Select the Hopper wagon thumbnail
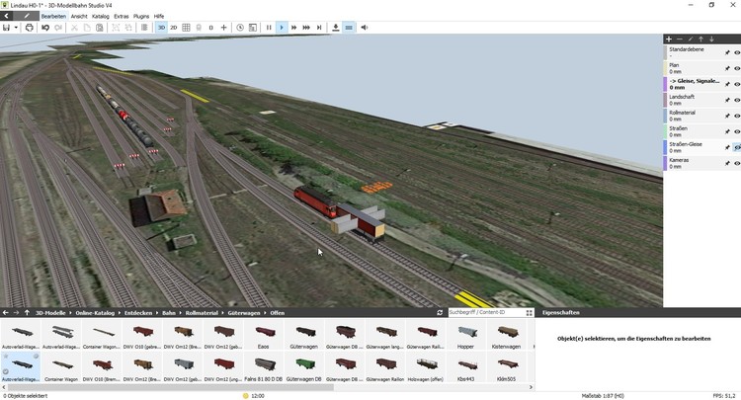 [465, 335]
